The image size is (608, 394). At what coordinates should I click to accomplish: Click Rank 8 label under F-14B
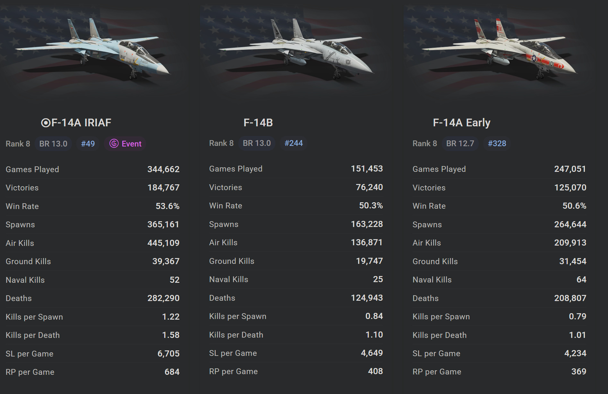[221, 143]
